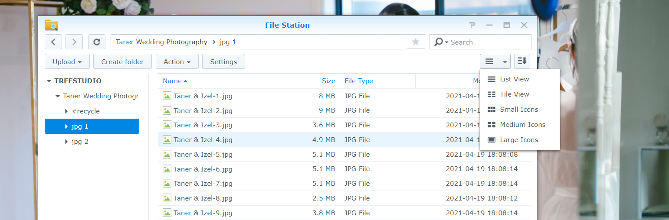
Task: Click the forward navigation arrow
Action: tap(74, 42)
